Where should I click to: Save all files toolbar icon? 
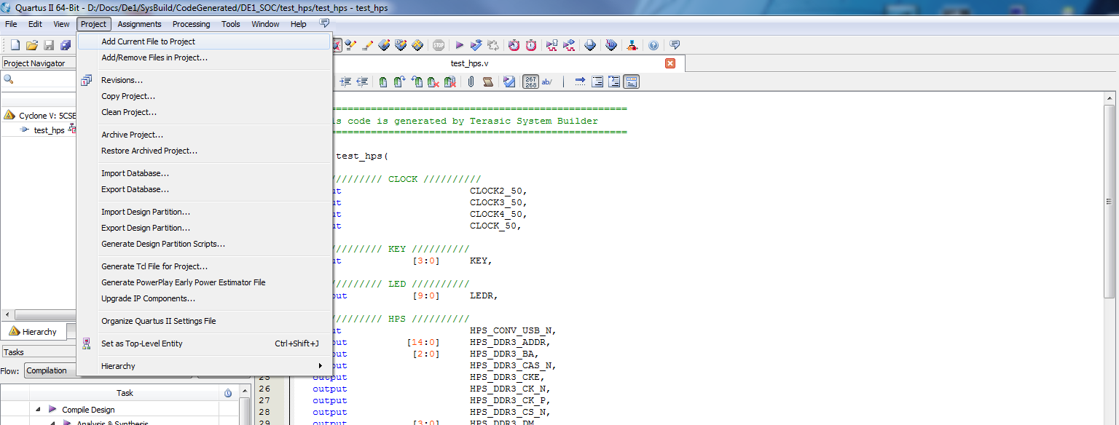point(66,45)
